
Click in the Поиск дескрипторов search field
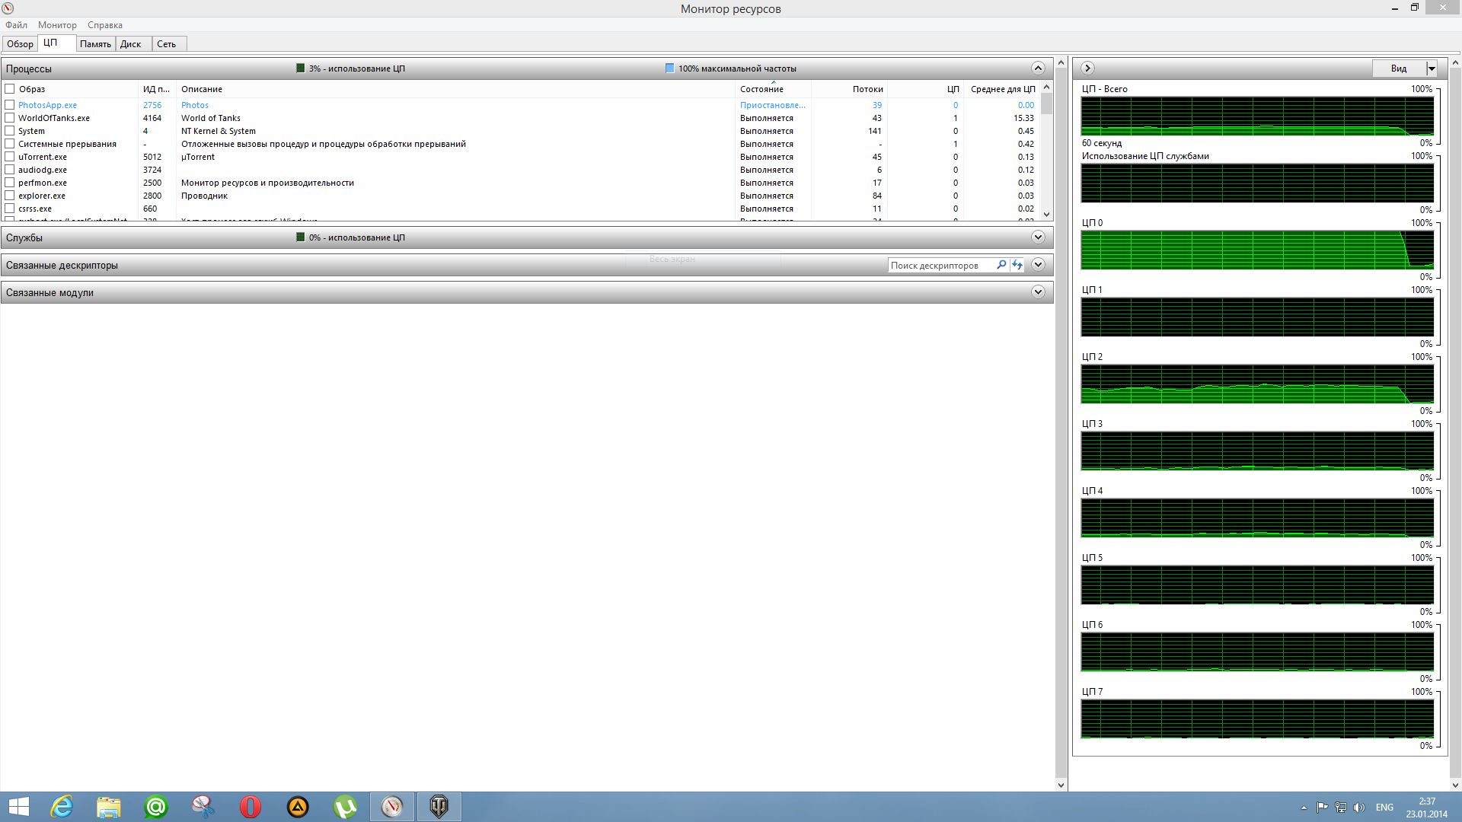tap(940, 266)
